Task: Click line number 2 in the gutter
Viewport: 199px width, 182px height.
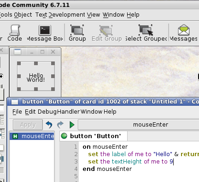Action: 76,154
